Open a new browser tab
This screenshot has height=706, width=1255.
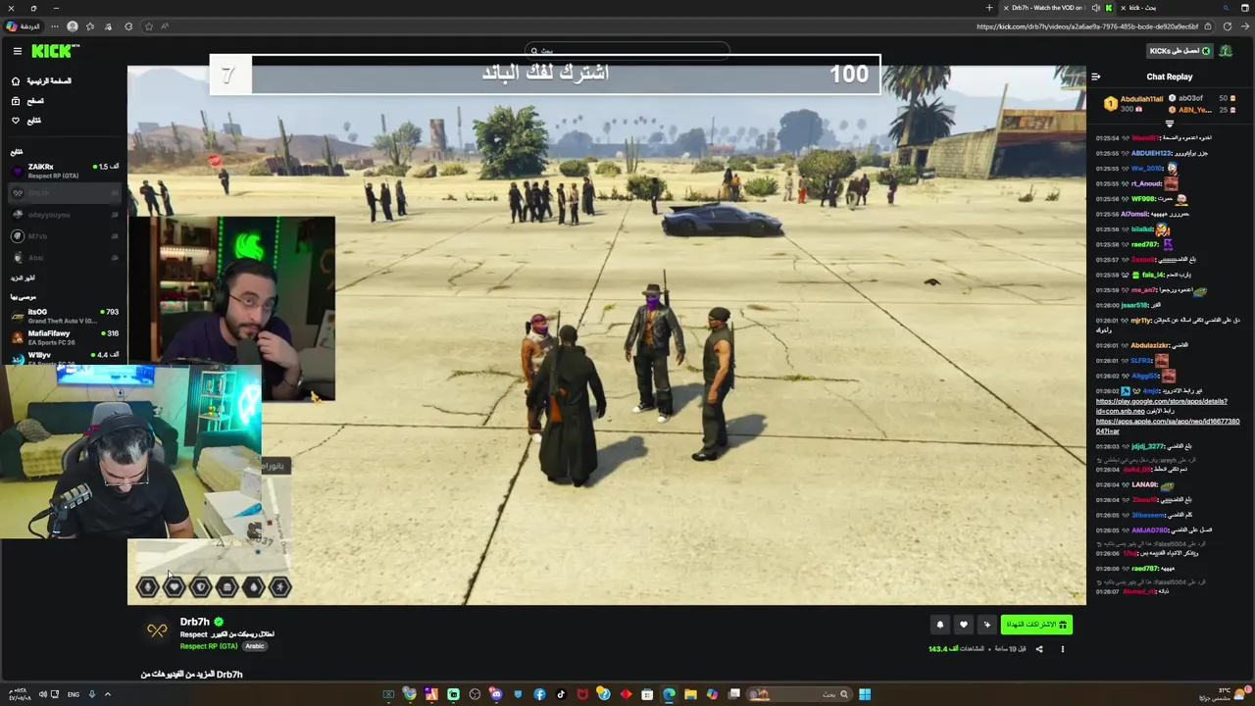click(x=989, y=8)
